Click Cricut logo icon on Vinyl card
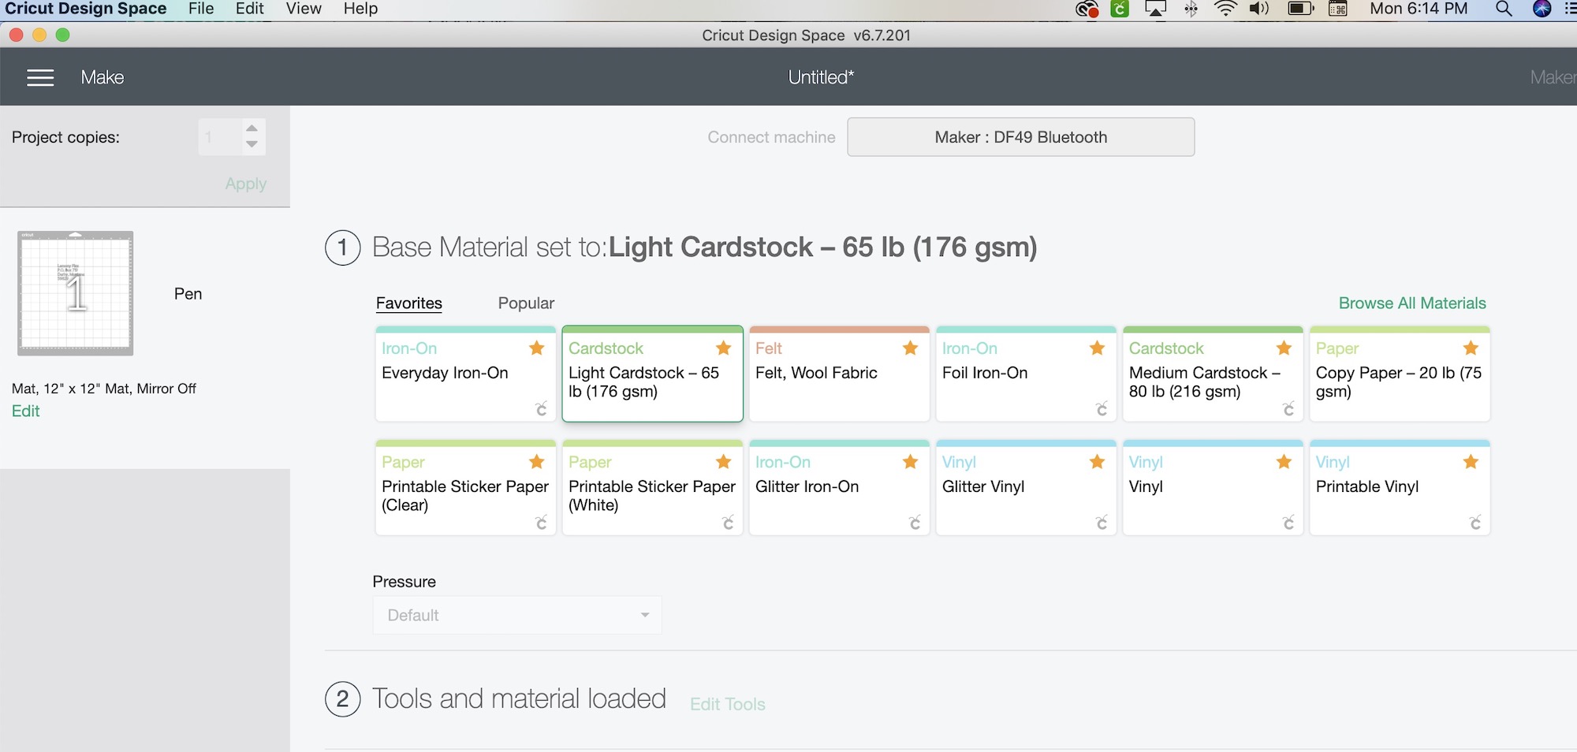This screenshot has width=1577, height=752. tap(1288, 522)
